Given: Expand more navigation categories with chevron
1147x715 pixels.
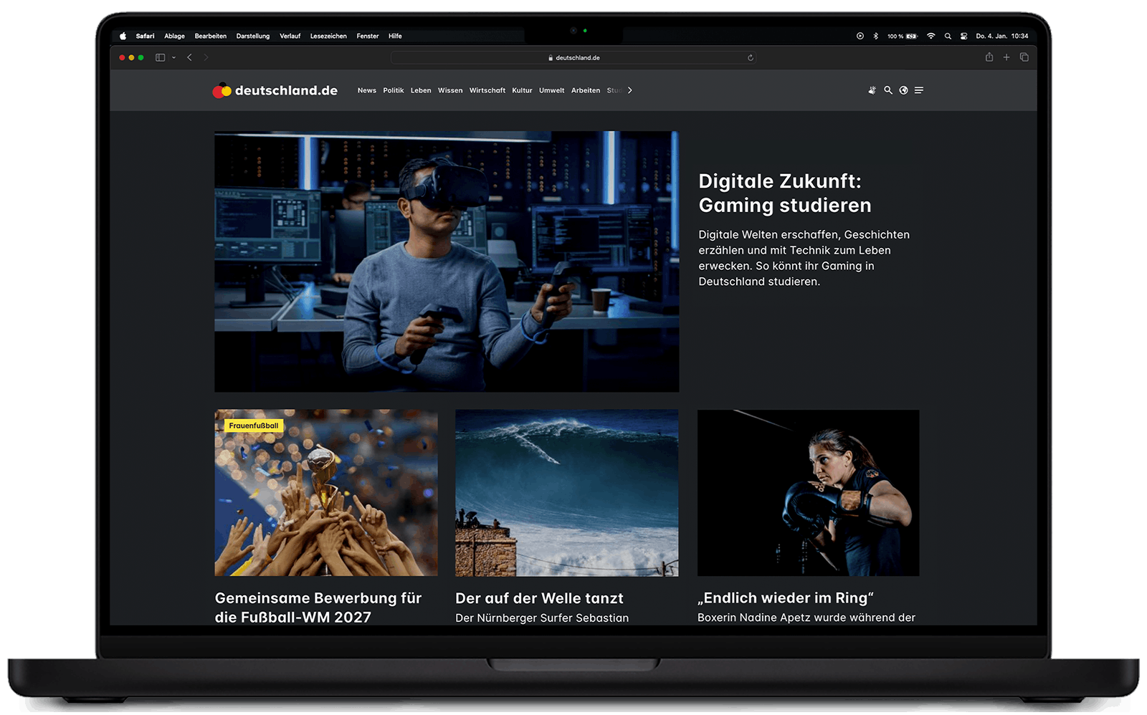Looking at the screenshot, I should [x=629, y=90].
